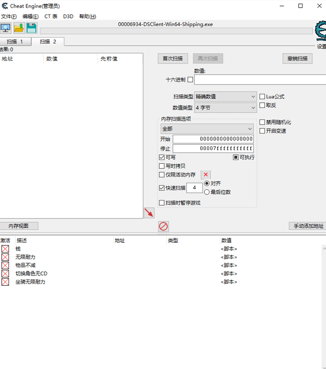The height and width of the screenshot is (369, 326).
Task: Enable the 写时拷贝 checkbox
Action: 162,166
